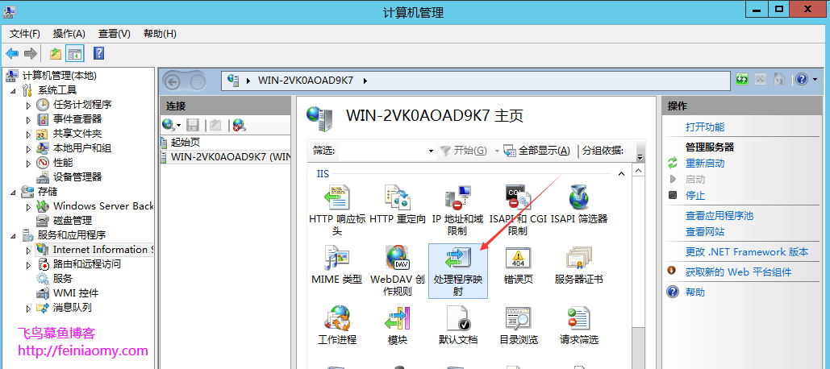
Task: Click the green refresh icon beside address bar
Action: (741, 80)
